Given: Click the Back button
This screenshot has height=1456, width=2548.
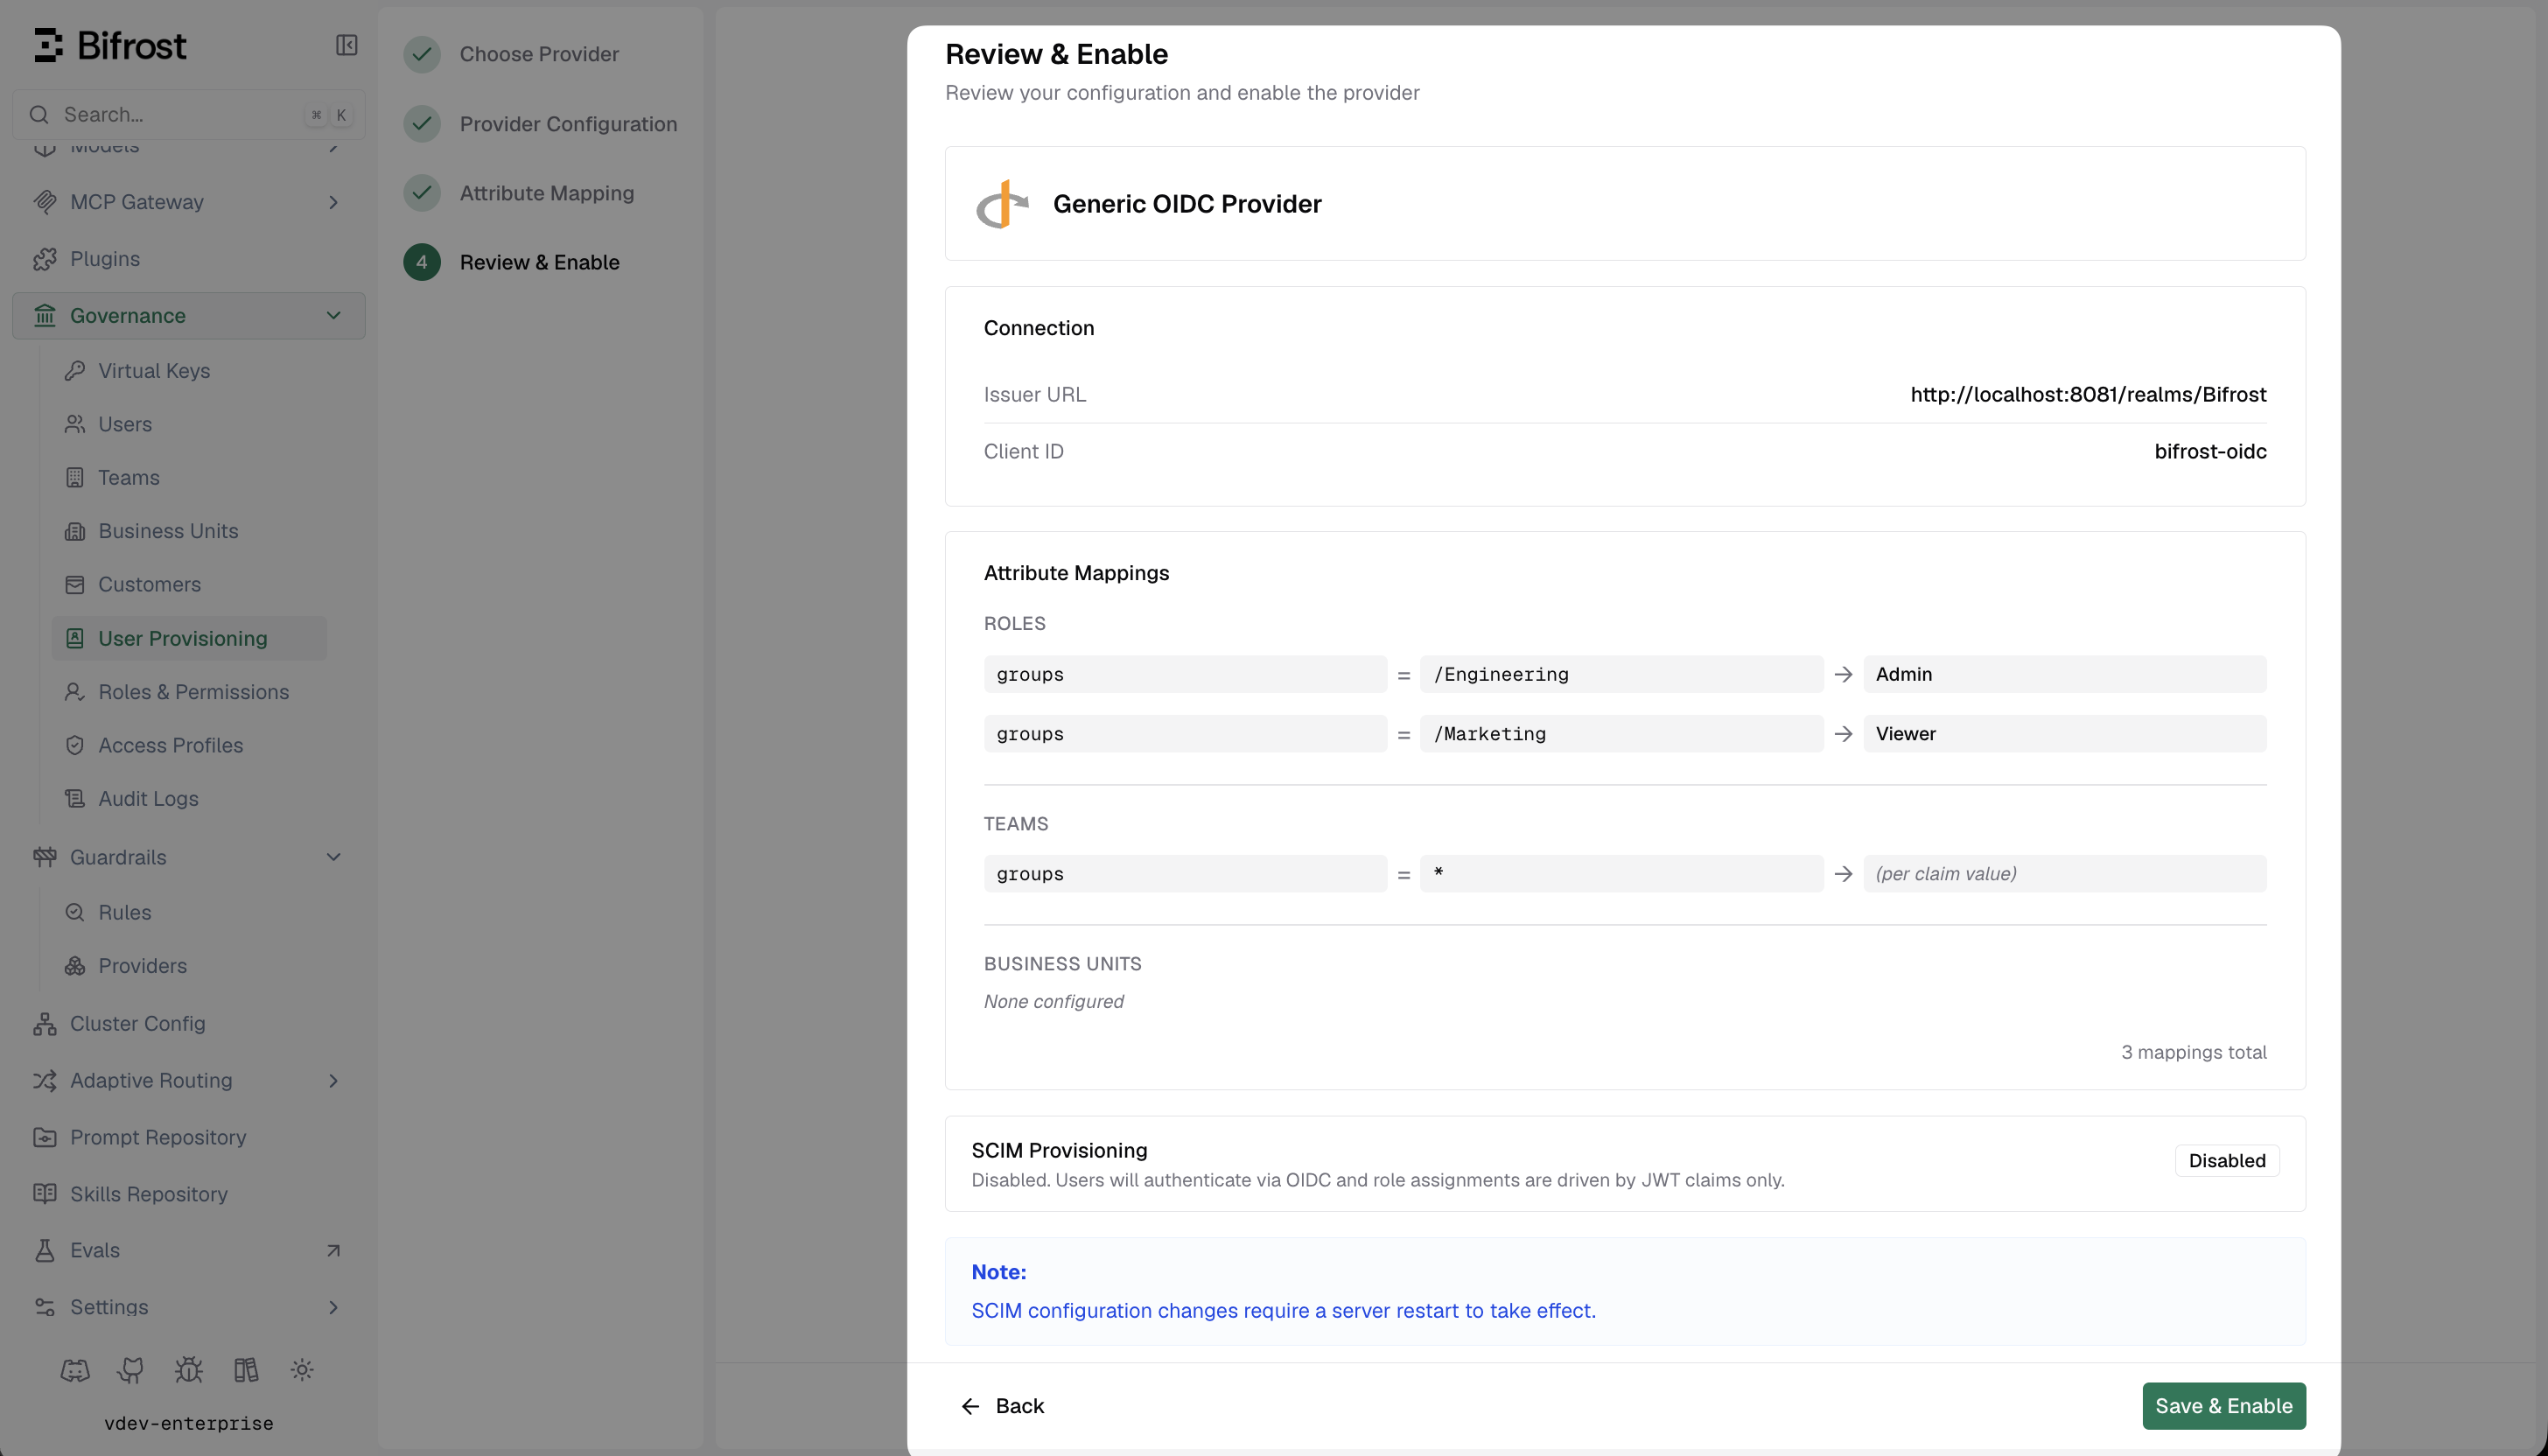Looking at the screenshot, I should tap(1002, 1406).
